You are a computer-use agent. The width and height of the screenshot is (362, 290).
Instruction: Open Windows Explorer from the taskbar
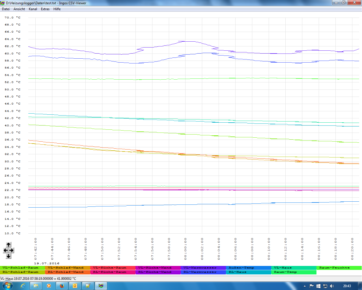36,286
